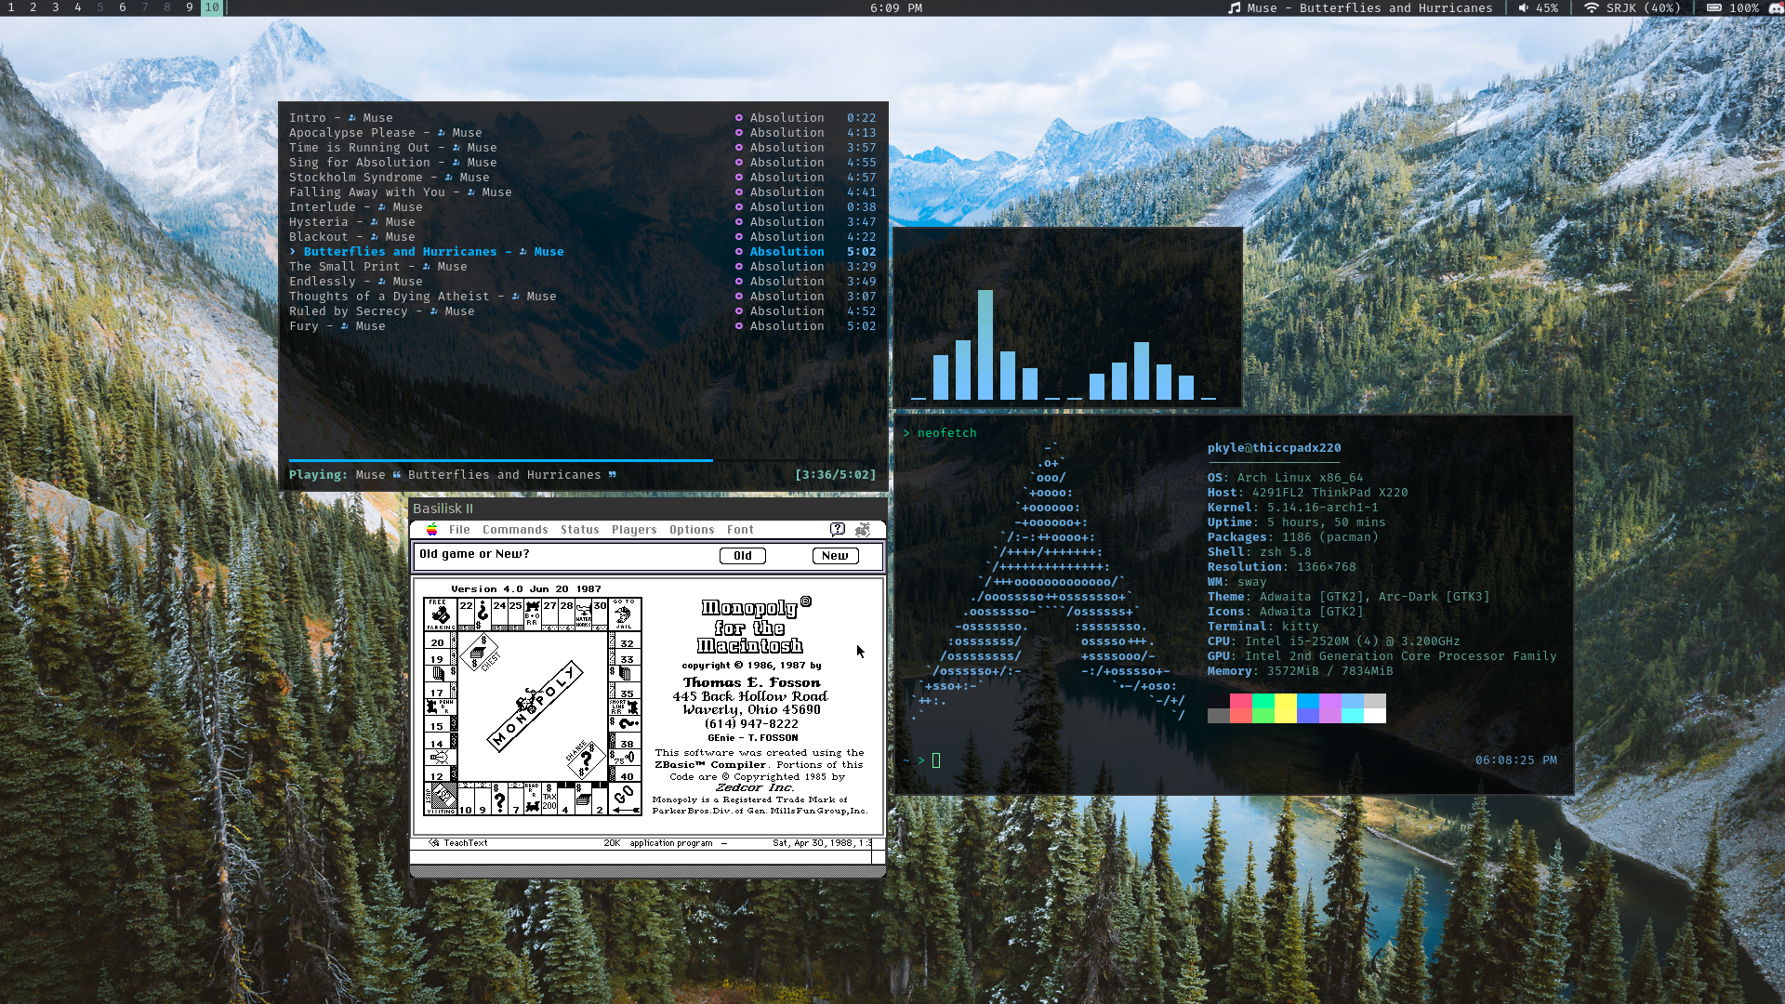Expand the Font menu
The height and width of the screenshot is (1004, 1785).
tap(740, 530)
